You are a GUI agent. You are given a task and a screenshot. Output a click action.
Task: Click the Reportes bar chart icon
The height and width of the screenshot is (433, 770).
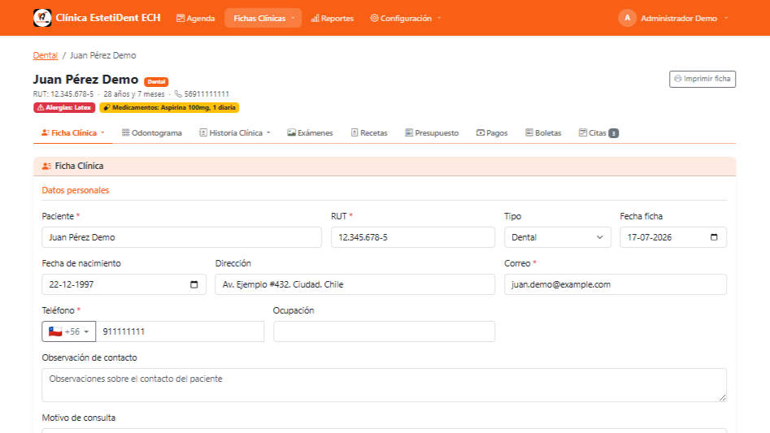tap(315, 18)
